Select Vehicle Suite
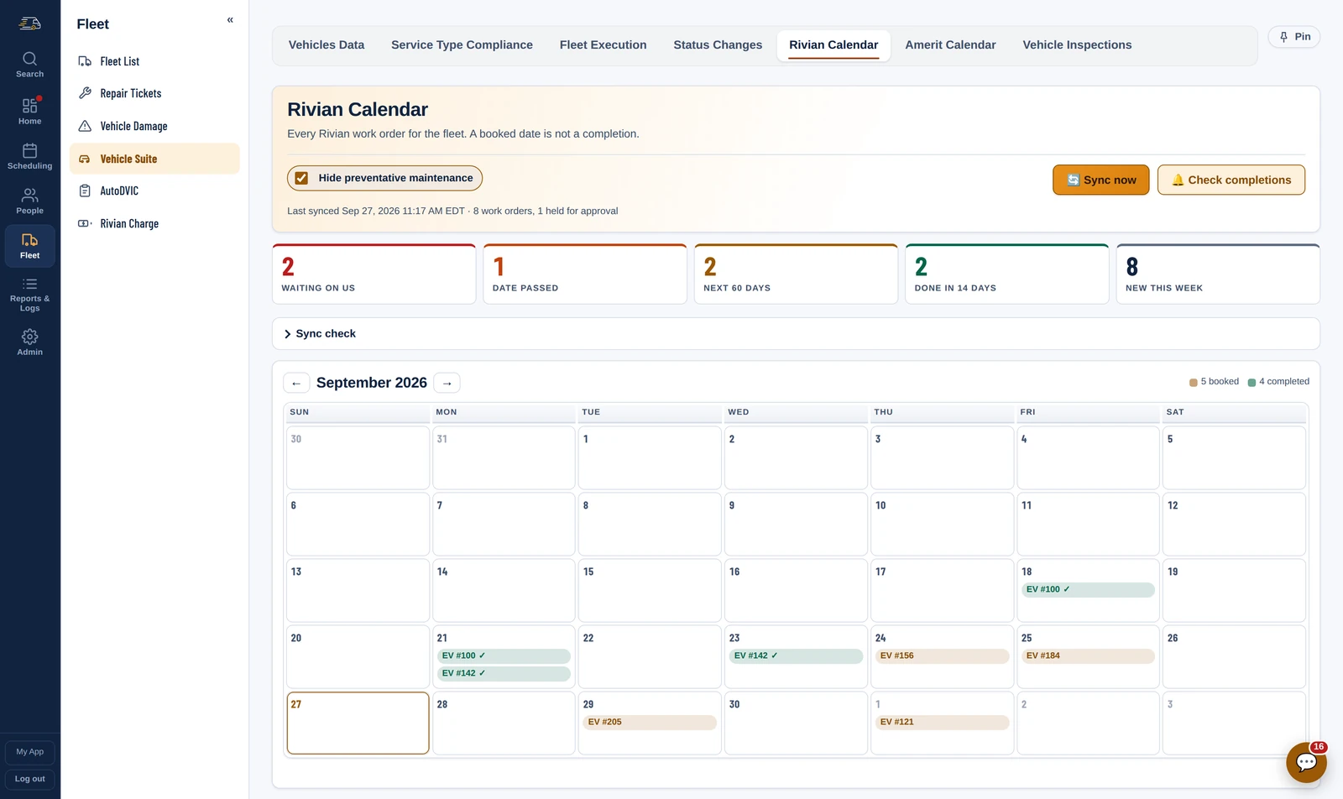The height and width of the screenshot is (799, 1343). [154, 159]
